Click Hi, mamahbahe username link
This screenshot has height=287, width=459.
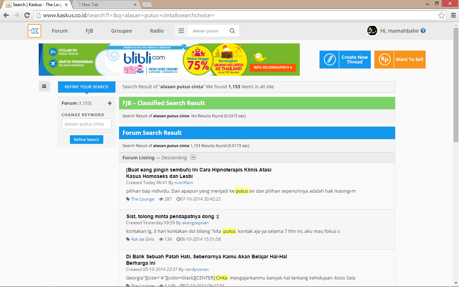(x=399, y=31)
